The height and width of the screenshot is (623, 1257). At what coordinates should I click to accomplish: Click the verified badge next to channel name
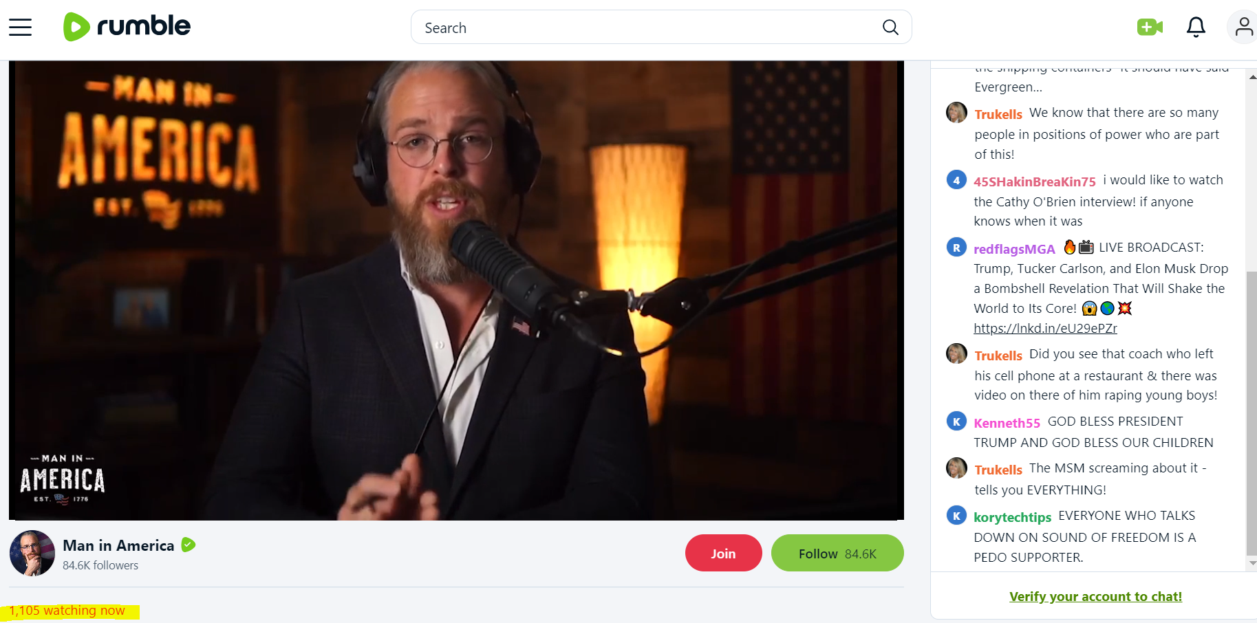189,545
